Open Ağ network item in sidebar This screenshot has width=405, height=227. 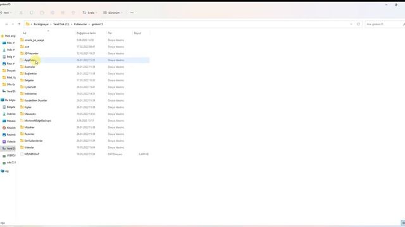[x=5, y=171]
